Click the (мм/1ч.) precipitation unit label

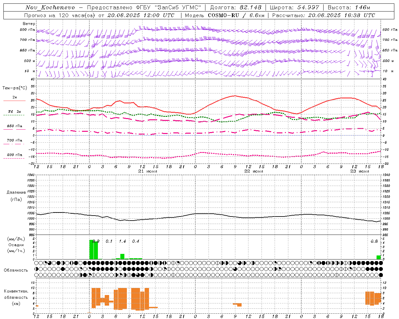tap(16, 251)
